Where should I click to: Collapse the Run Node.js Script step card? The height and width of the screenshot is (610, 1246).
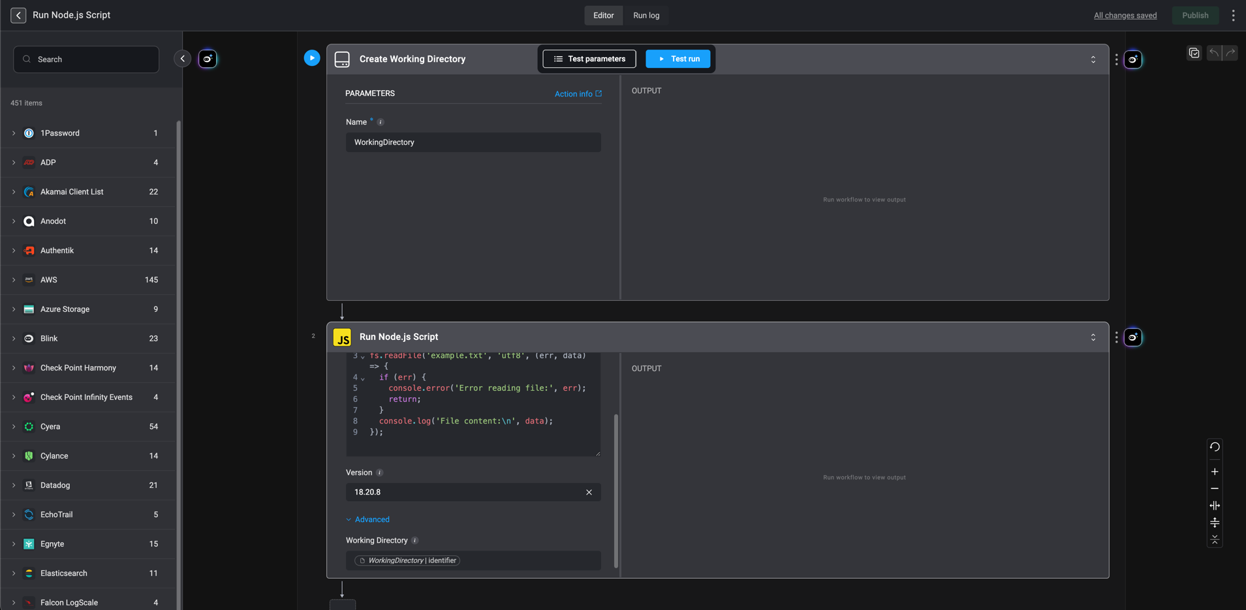click(x=1093, y=337)
